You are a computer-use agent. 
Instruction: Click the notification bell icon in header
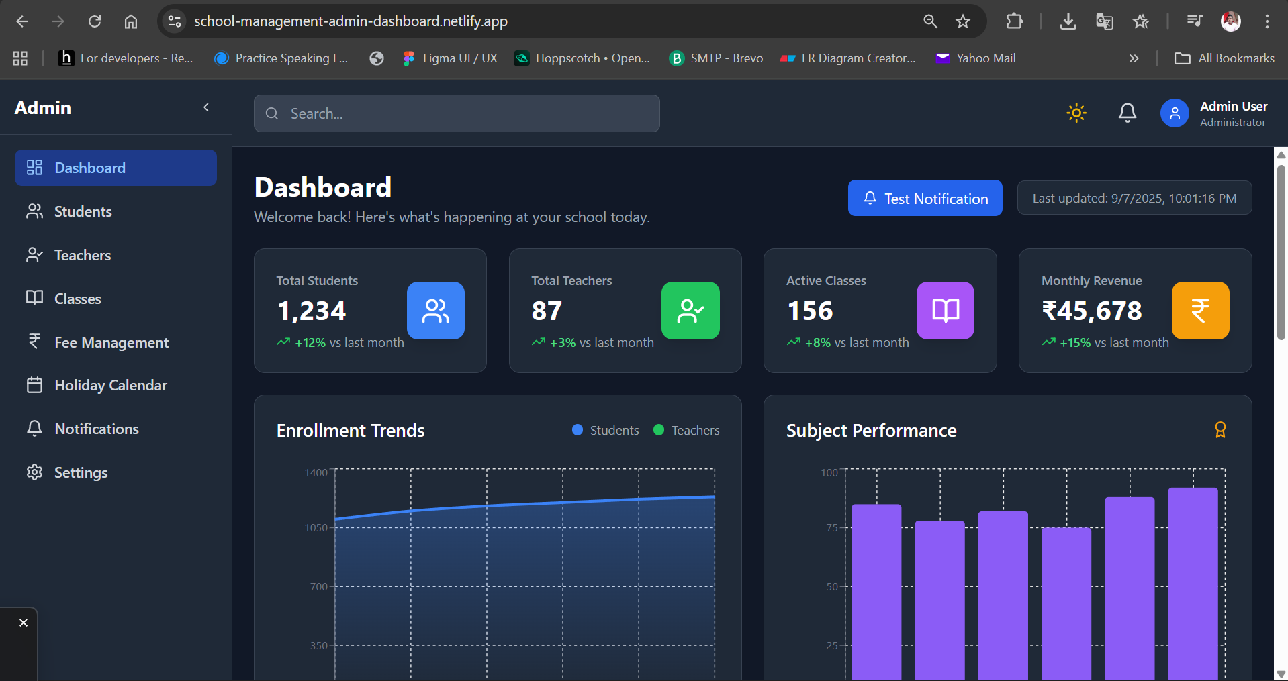pos(1128,113)
